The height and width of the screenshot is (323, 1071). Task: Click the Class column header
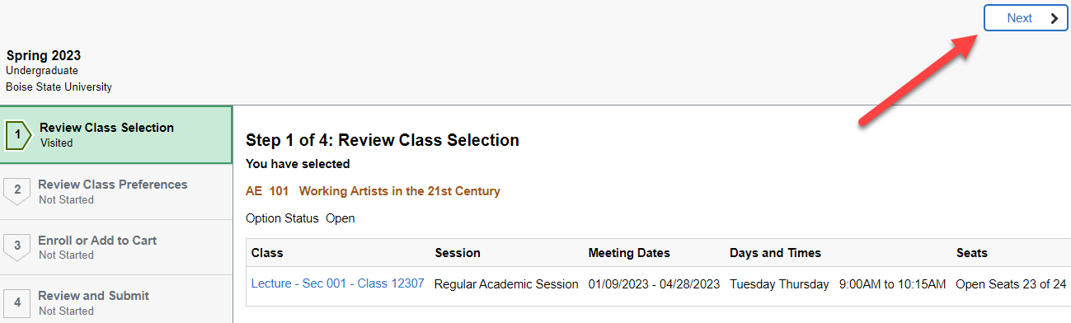coord(267,253)
